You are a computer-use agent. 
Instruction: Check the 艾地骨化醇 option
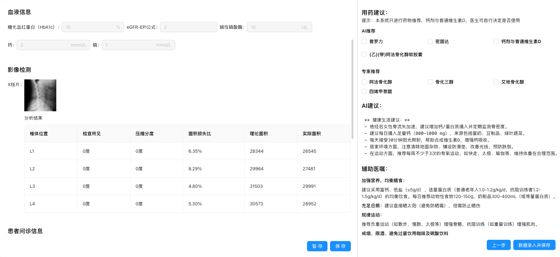pos(496,82)
